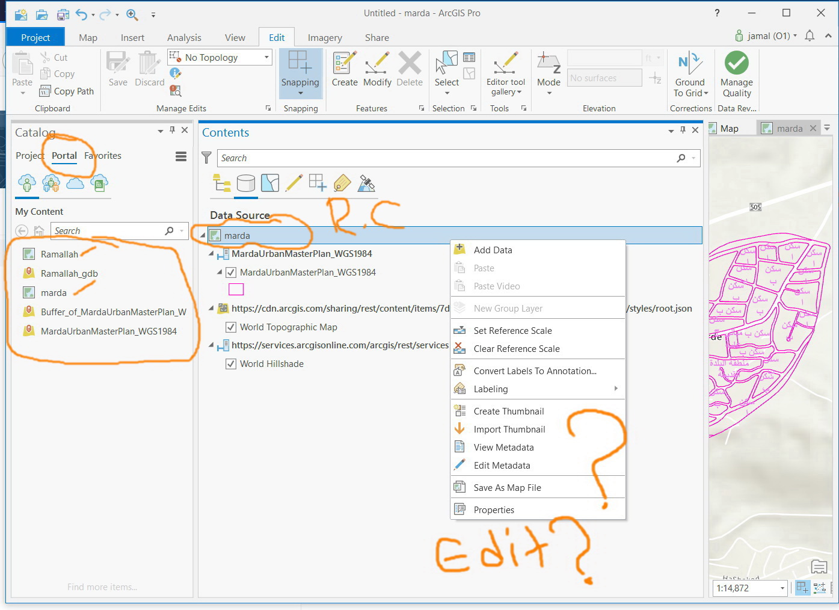Open the Editor tool gallery
The width and height of the screenshot is (839, 610).
pyautogui.click(x=505, y=73)
